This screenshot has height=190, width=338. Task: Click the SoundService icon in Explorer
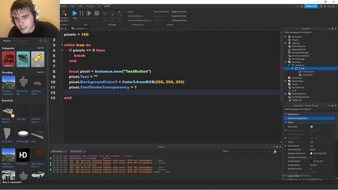click(x=289, y=88)
